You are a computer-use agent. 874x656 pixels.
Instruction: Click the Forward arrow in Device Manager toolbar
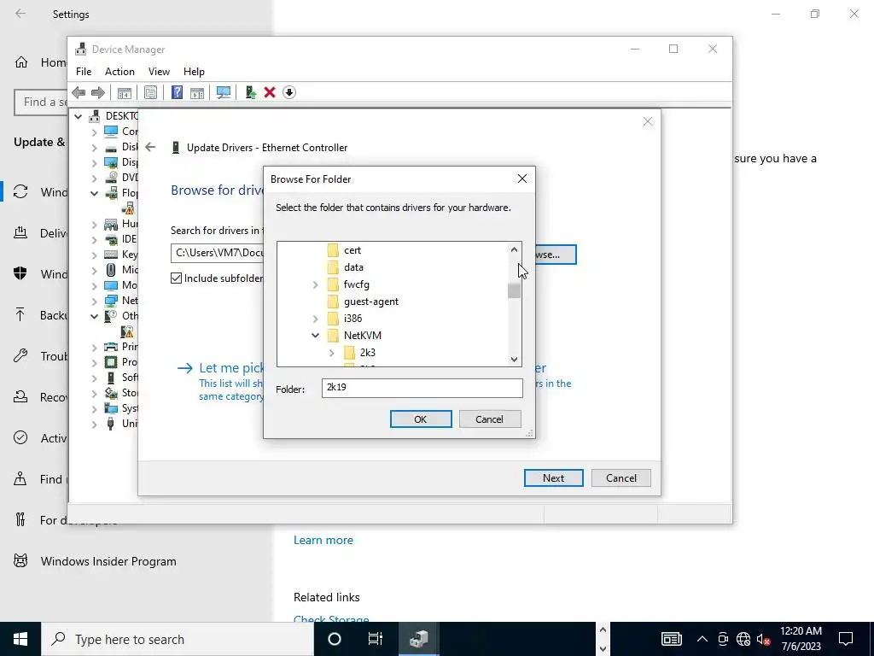(x=98, y=92)
